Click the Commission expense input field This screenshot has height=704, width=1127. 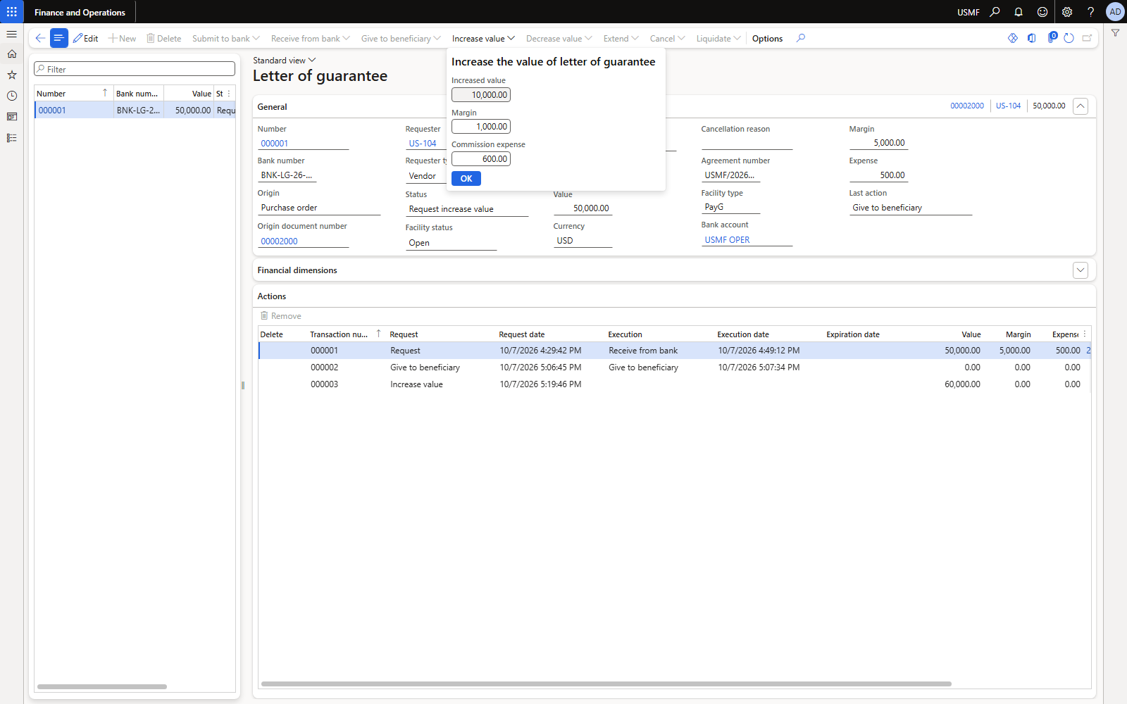(x=481, y=159)
